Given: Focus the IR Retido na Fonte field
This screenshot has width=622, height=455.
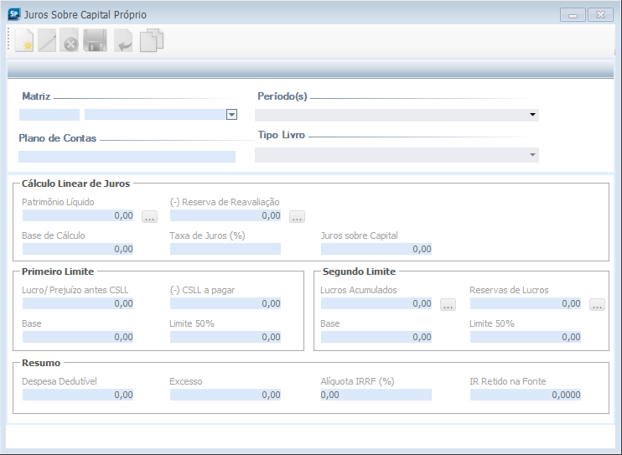Looking at the screenshot, I should point(525,395).
